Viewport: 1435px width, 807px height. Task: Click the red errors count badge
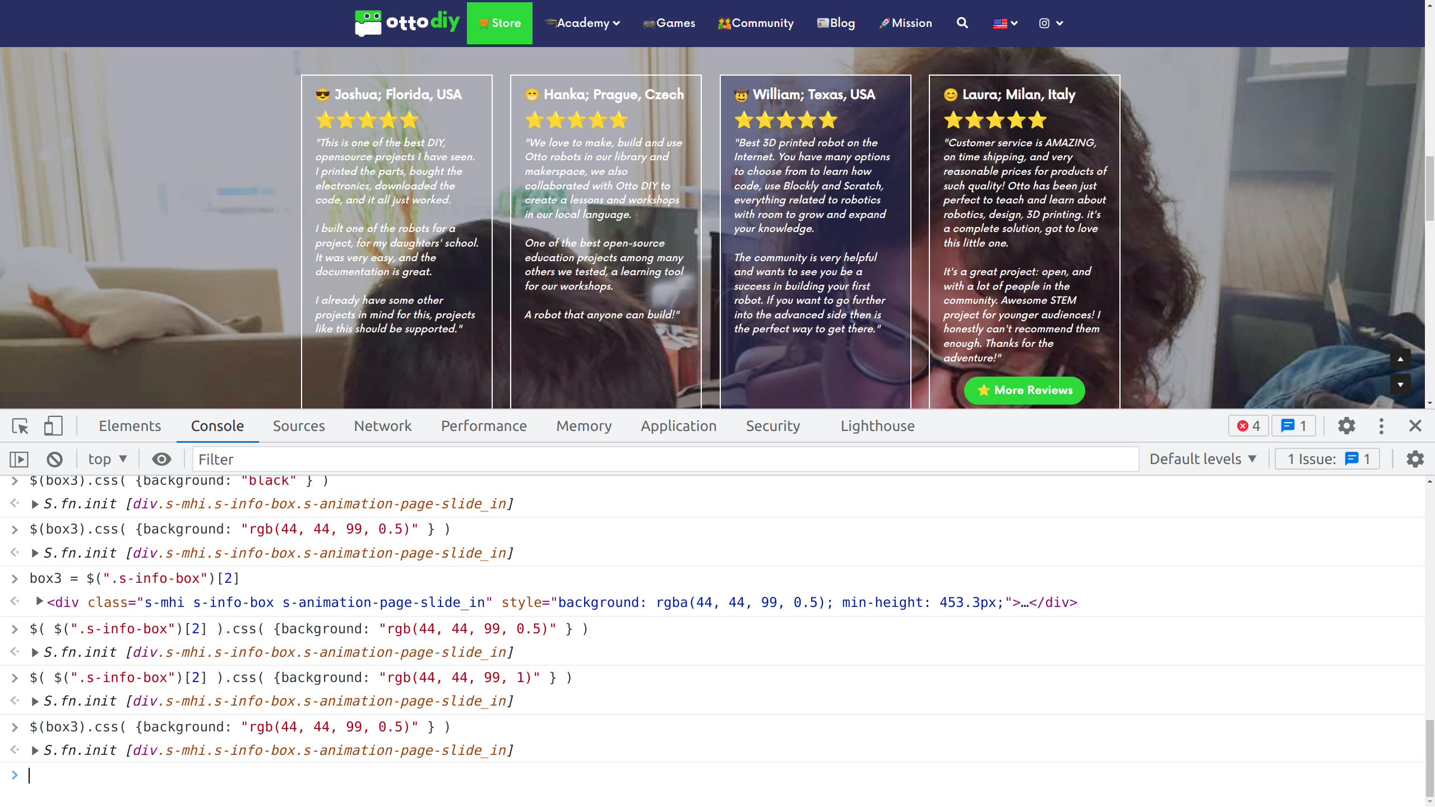[x=1248, y=426]
